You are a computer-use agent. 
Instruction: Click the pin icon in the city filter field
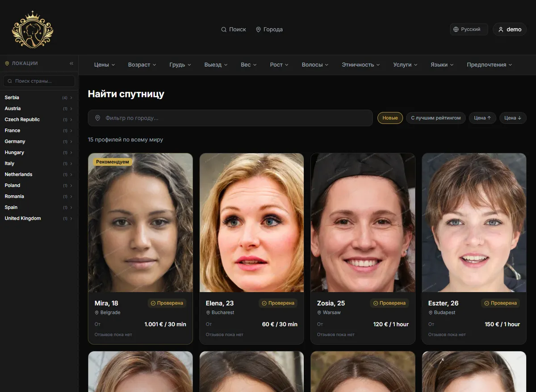tap(98, 118)
